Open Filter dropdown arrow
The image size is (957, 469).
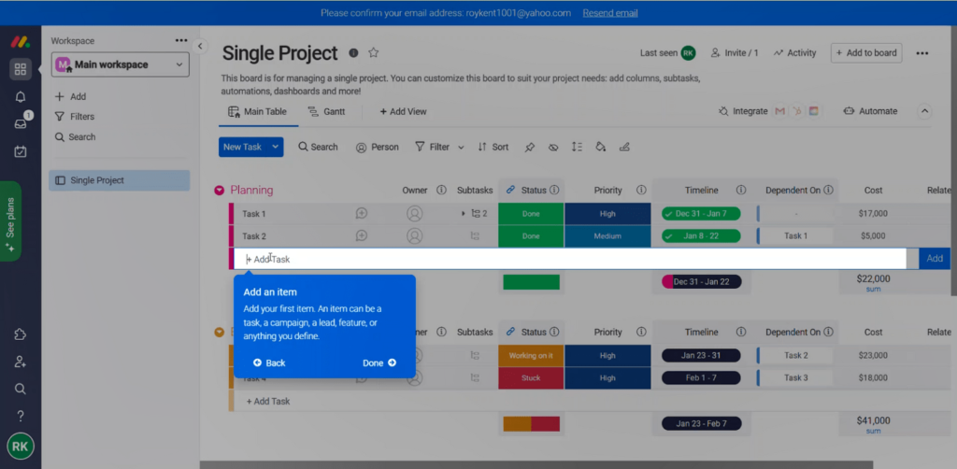click(x=461, y=147)
